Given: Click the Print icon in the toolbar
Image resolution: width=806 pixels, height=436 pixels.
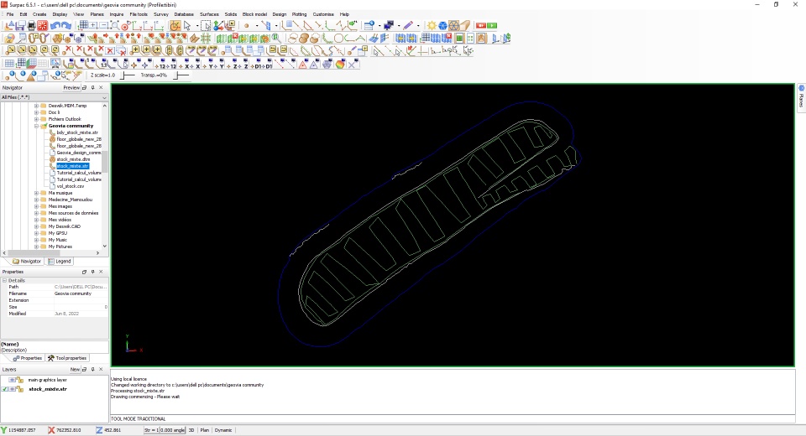Looking at the screenshot, I should coord(31,25).
